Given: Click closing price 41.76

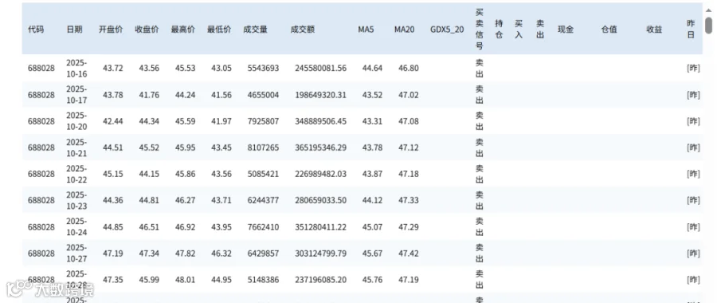Looking at the screenshot, I should (x=149, y=95).
